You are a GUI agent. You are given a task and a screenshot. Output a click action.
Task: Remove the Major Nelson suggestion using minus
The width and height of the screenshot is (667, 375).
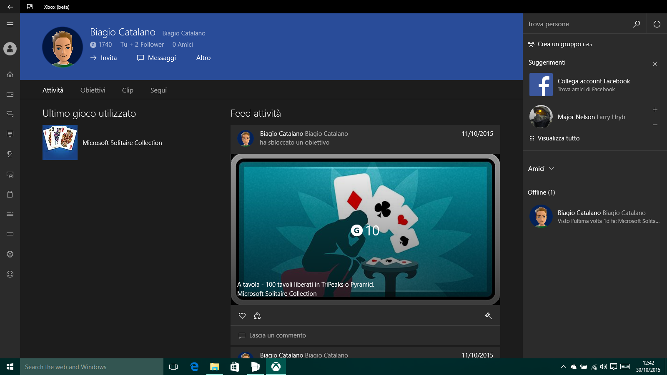(655, 125)
